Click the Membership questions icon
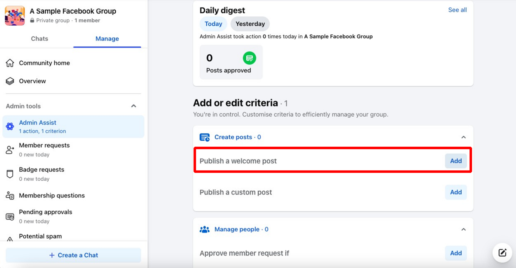This screenshot has width=516, height=268. (10, 196)
